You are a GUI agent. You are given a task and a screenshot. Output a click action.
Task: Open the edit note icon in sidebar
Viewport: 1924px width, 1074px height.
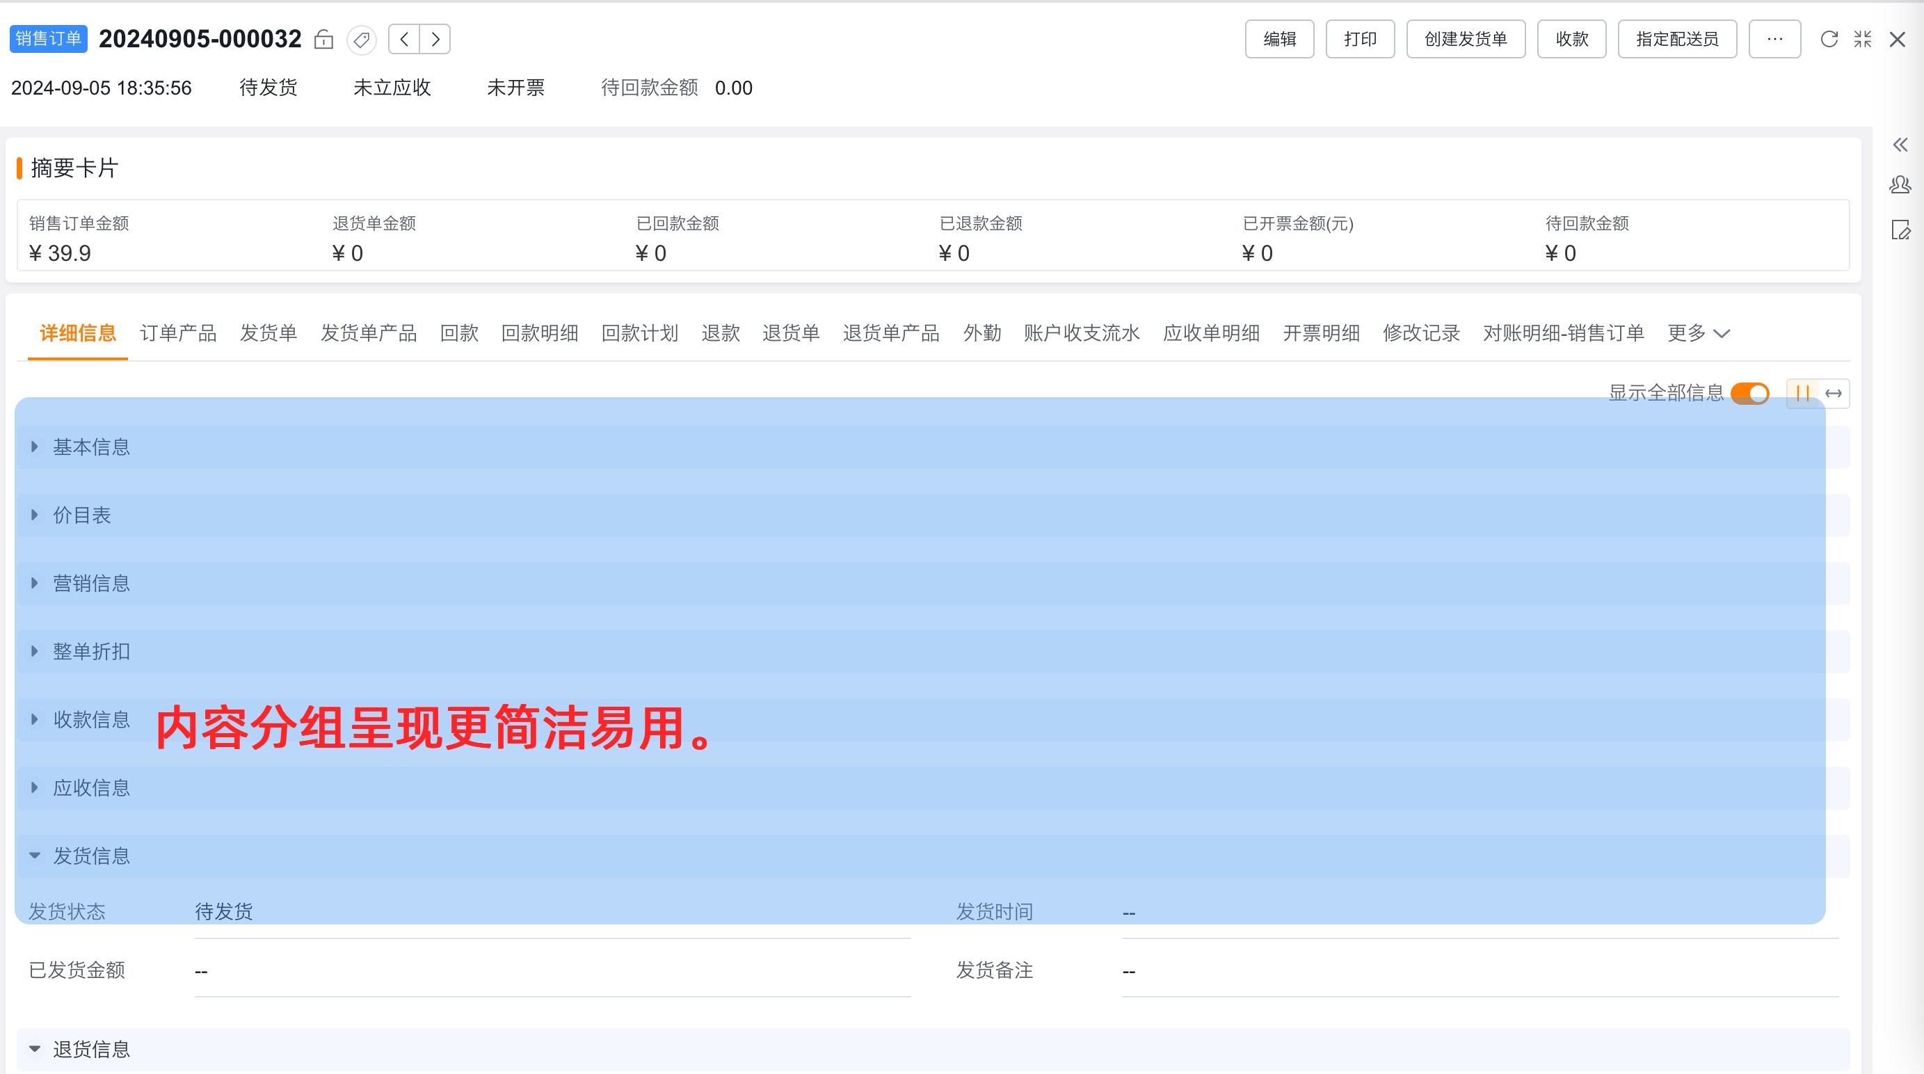point(1901,230)
